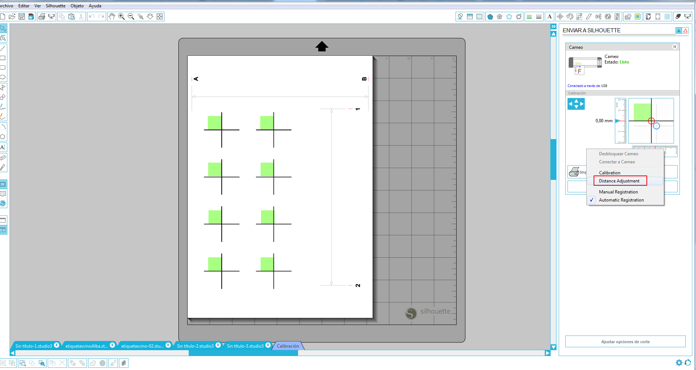Click the horizontal calibration ruler slider
Viewport: 696px width, 370px height.
[655, 151]
